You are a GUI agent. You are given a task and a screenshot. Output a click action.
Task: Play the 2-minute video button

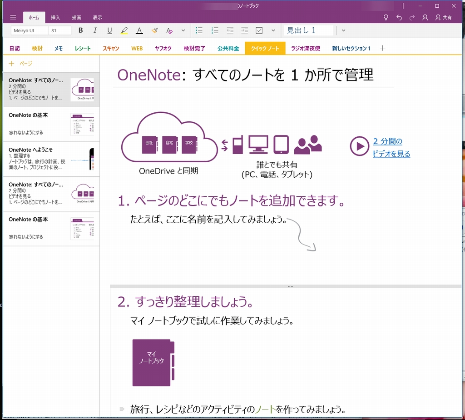tap(359, 146)
